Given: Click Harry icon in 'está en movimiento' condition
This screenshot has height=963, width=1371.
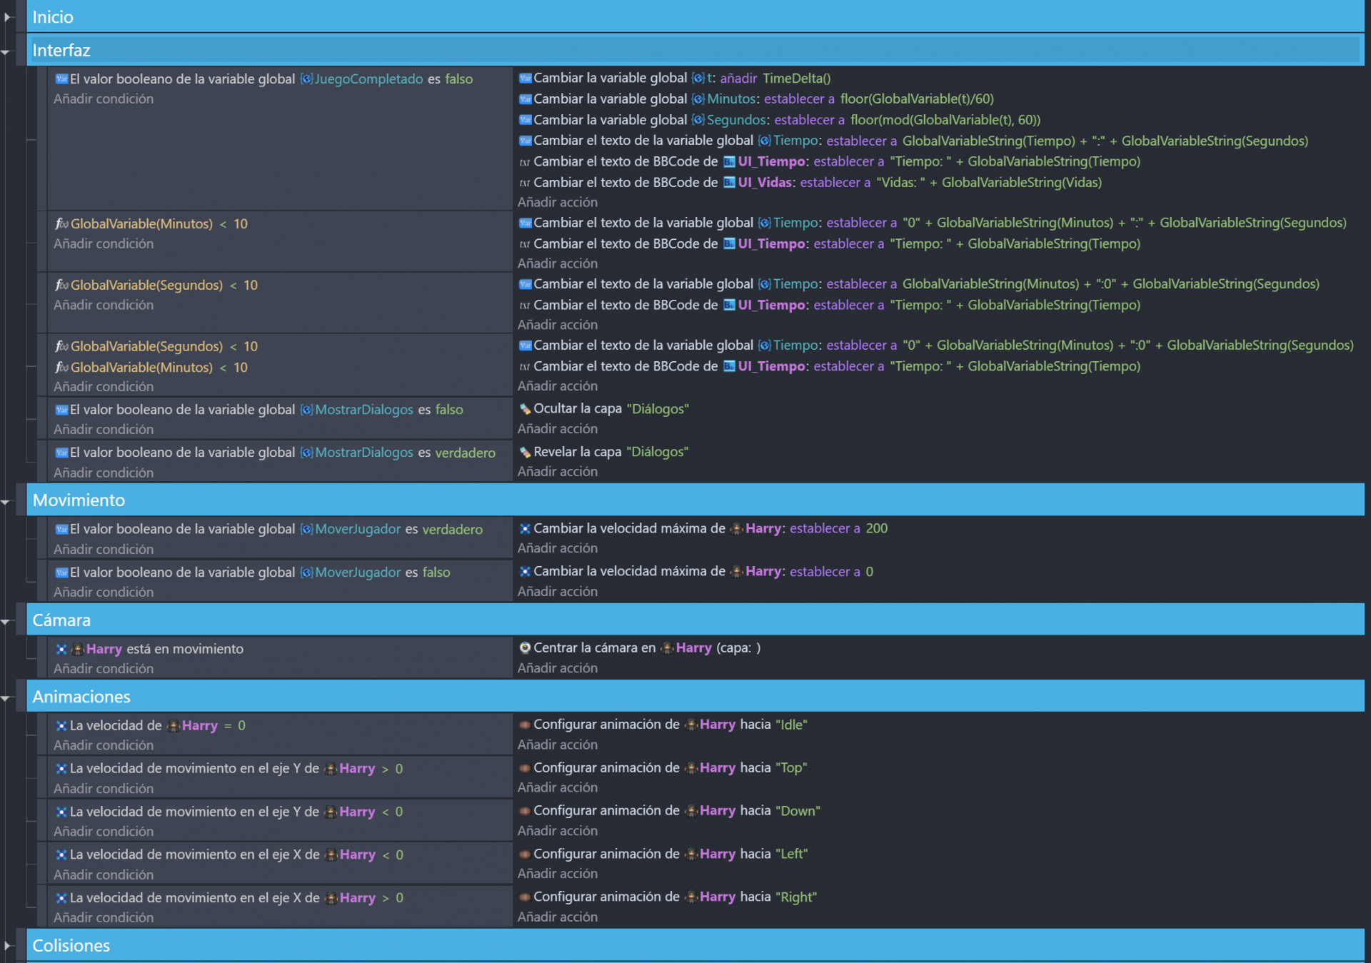Looking at the screenshot, I should click(x=78, y=649).
